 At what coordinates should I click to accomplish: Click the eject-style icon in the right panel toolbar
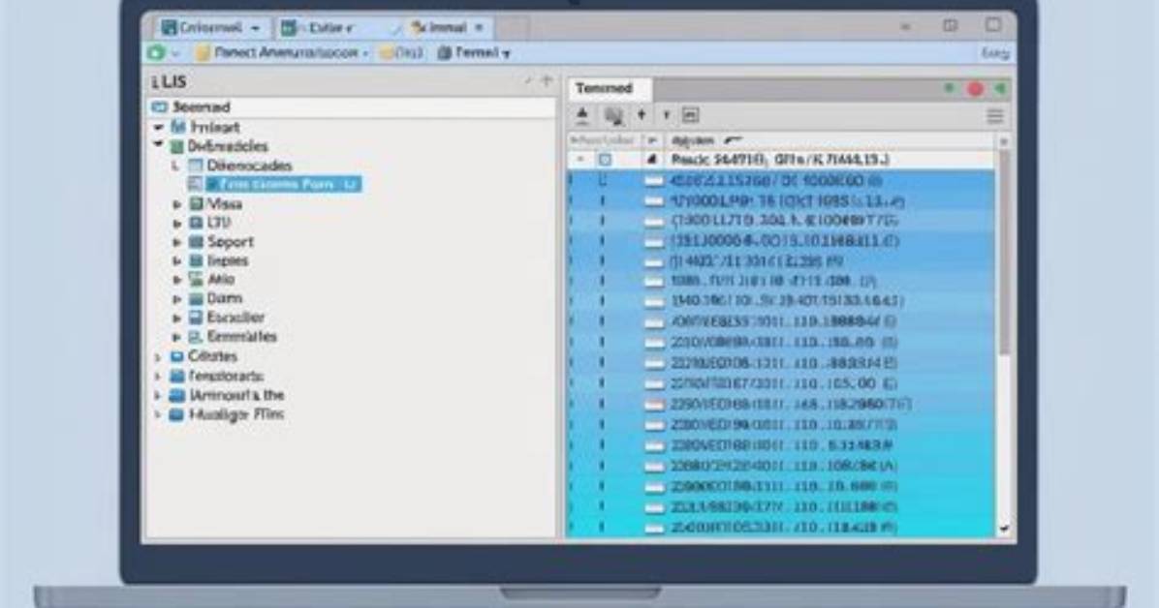582,114
